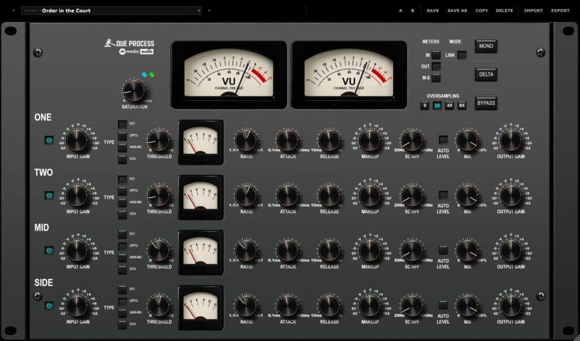
Task: Toggle the LINK mode switch
Action: (x=462, y=55)
